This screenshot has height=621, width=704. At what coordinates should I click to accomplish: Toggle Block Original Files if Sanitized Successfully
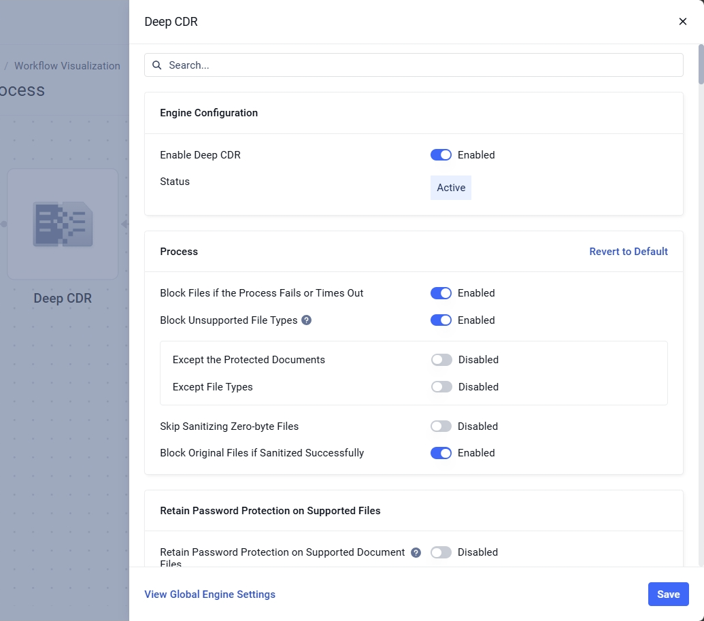pyautogui.click(x=441, y=453)
